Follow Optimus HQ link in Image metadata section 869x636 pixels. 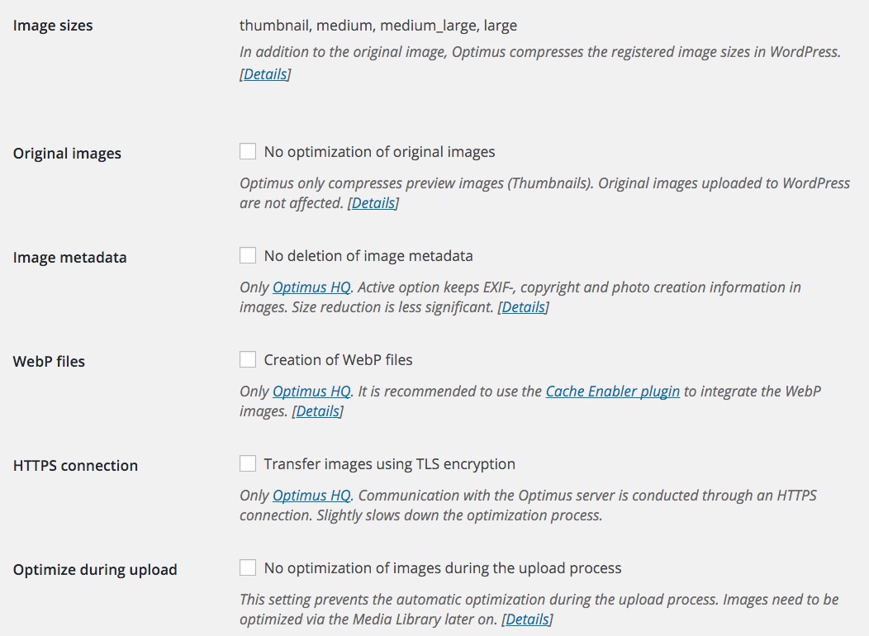pyautogui.click(x=311, y=287)
